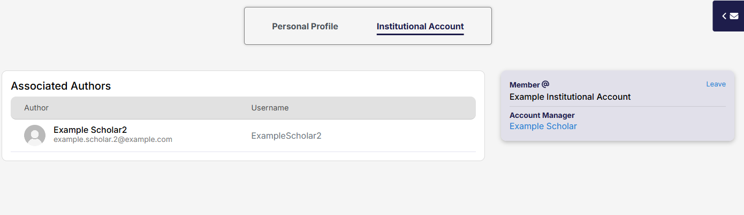Select the Example Scholar2 author name
The image size is (744, 215).
coord(90,130)
